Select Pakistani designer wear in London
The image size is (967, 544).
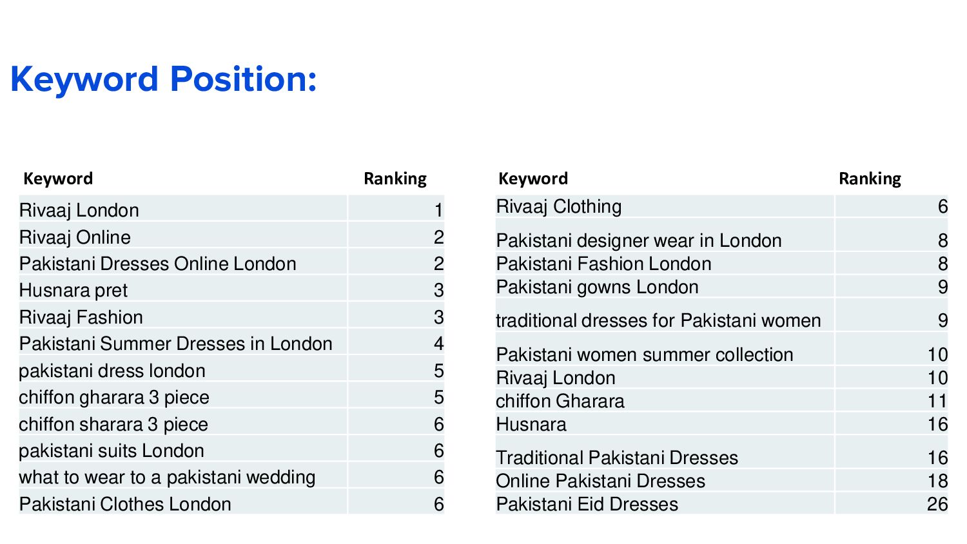point(639,240)
